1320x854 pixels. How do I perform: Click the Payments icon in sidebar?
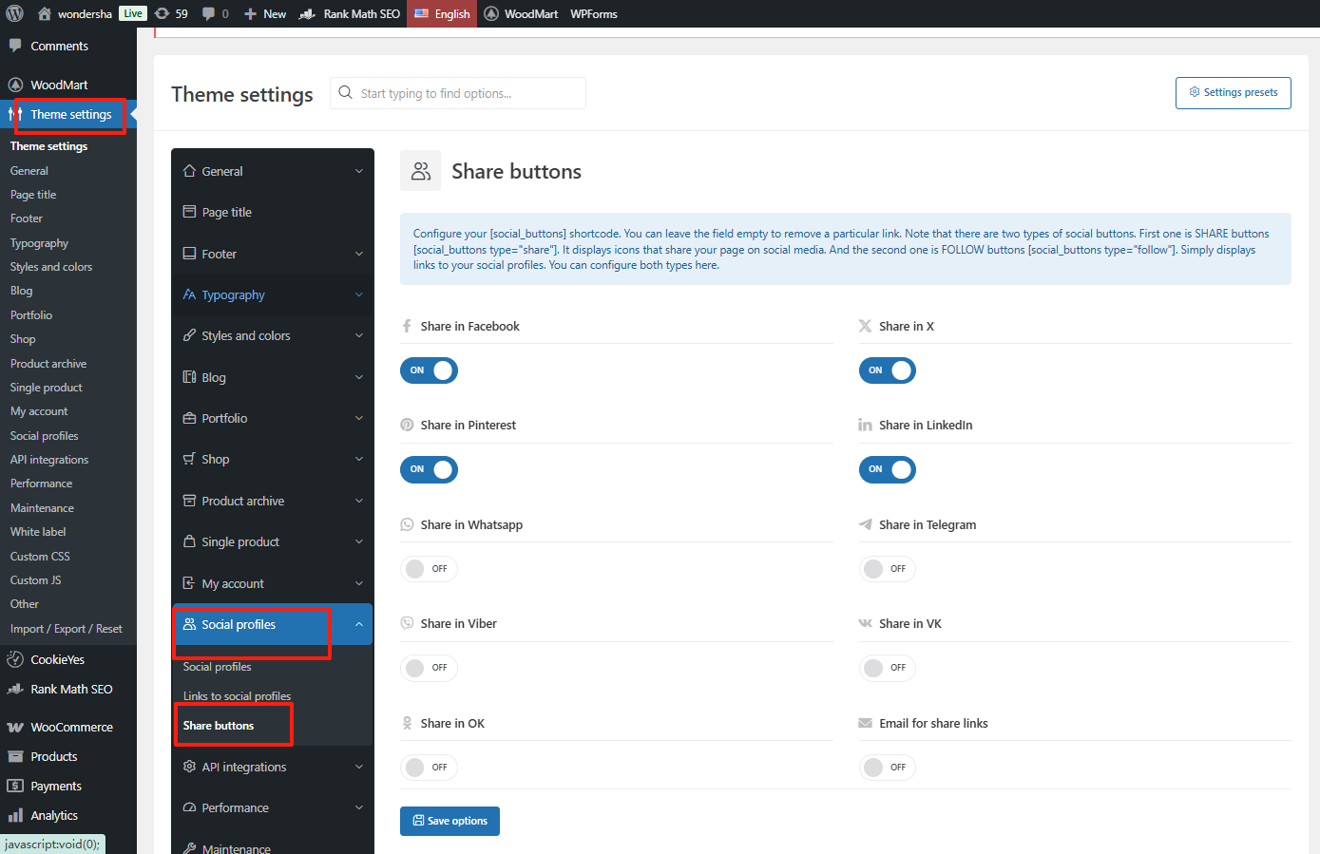(15, 786)
